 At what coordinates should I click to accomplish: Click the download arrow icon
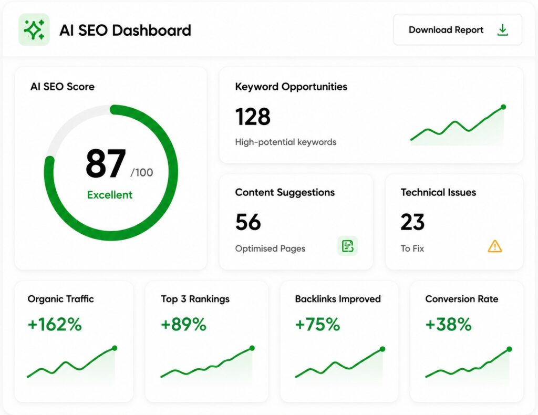point(503,30)
